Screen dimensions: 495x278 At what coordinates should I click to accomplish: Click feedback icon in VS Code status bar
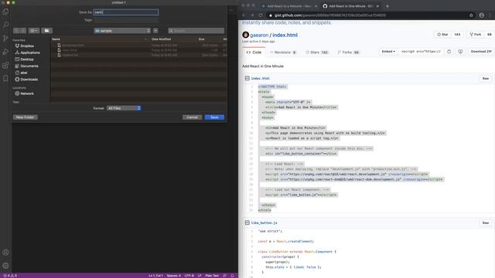[224, 276]
